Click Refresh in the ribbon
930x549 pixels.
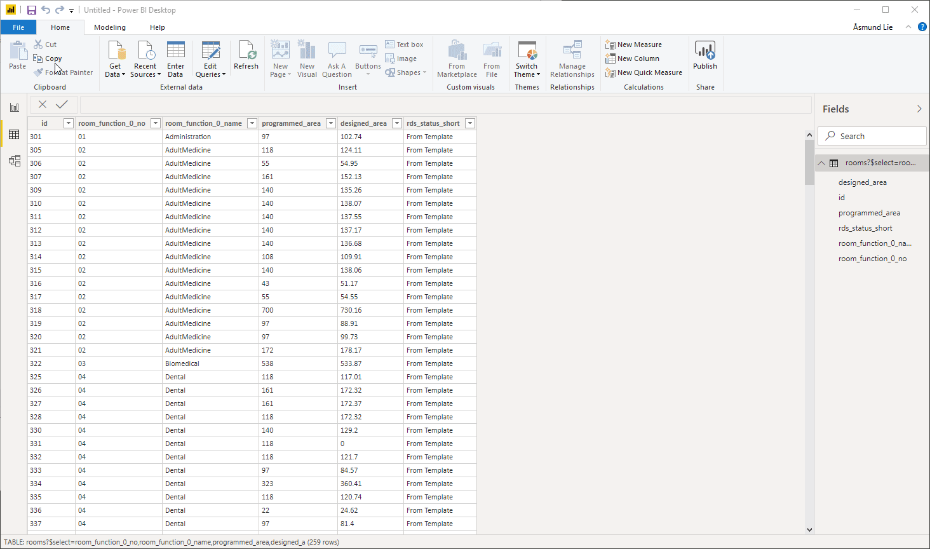[246, 56]
